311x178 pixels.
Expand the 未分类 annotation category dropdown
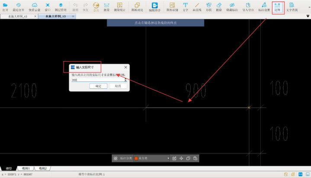point(168,159)
